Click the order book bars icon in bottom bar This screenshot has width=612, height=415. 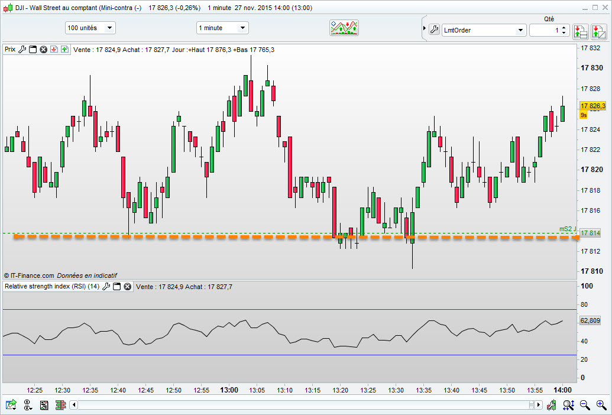(60, 405)
